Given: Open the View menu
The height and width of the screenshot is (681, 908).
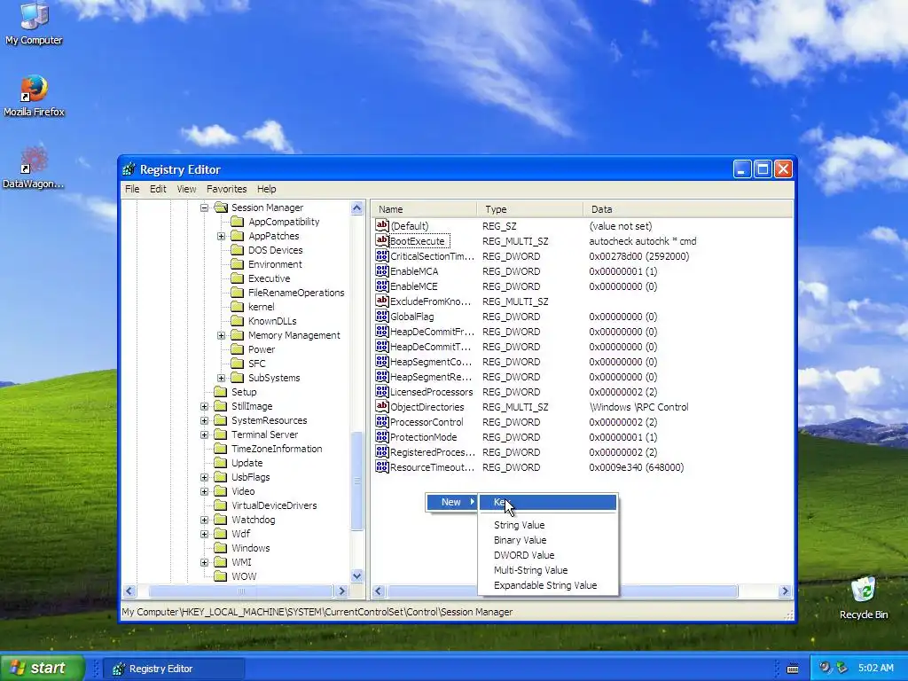Looking at the screenshot, I should coord(186,189).
